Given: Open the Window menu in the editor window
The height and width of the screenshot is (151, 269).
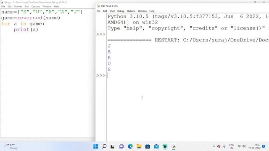Looking at the screenshot, I should click(47, 7).
